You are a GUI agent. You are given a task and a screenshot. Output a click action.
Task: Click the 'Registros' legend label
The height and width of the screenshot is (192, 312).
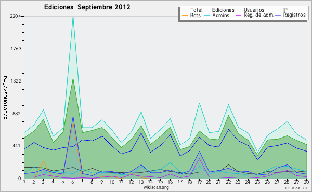(x=294, y=15)
